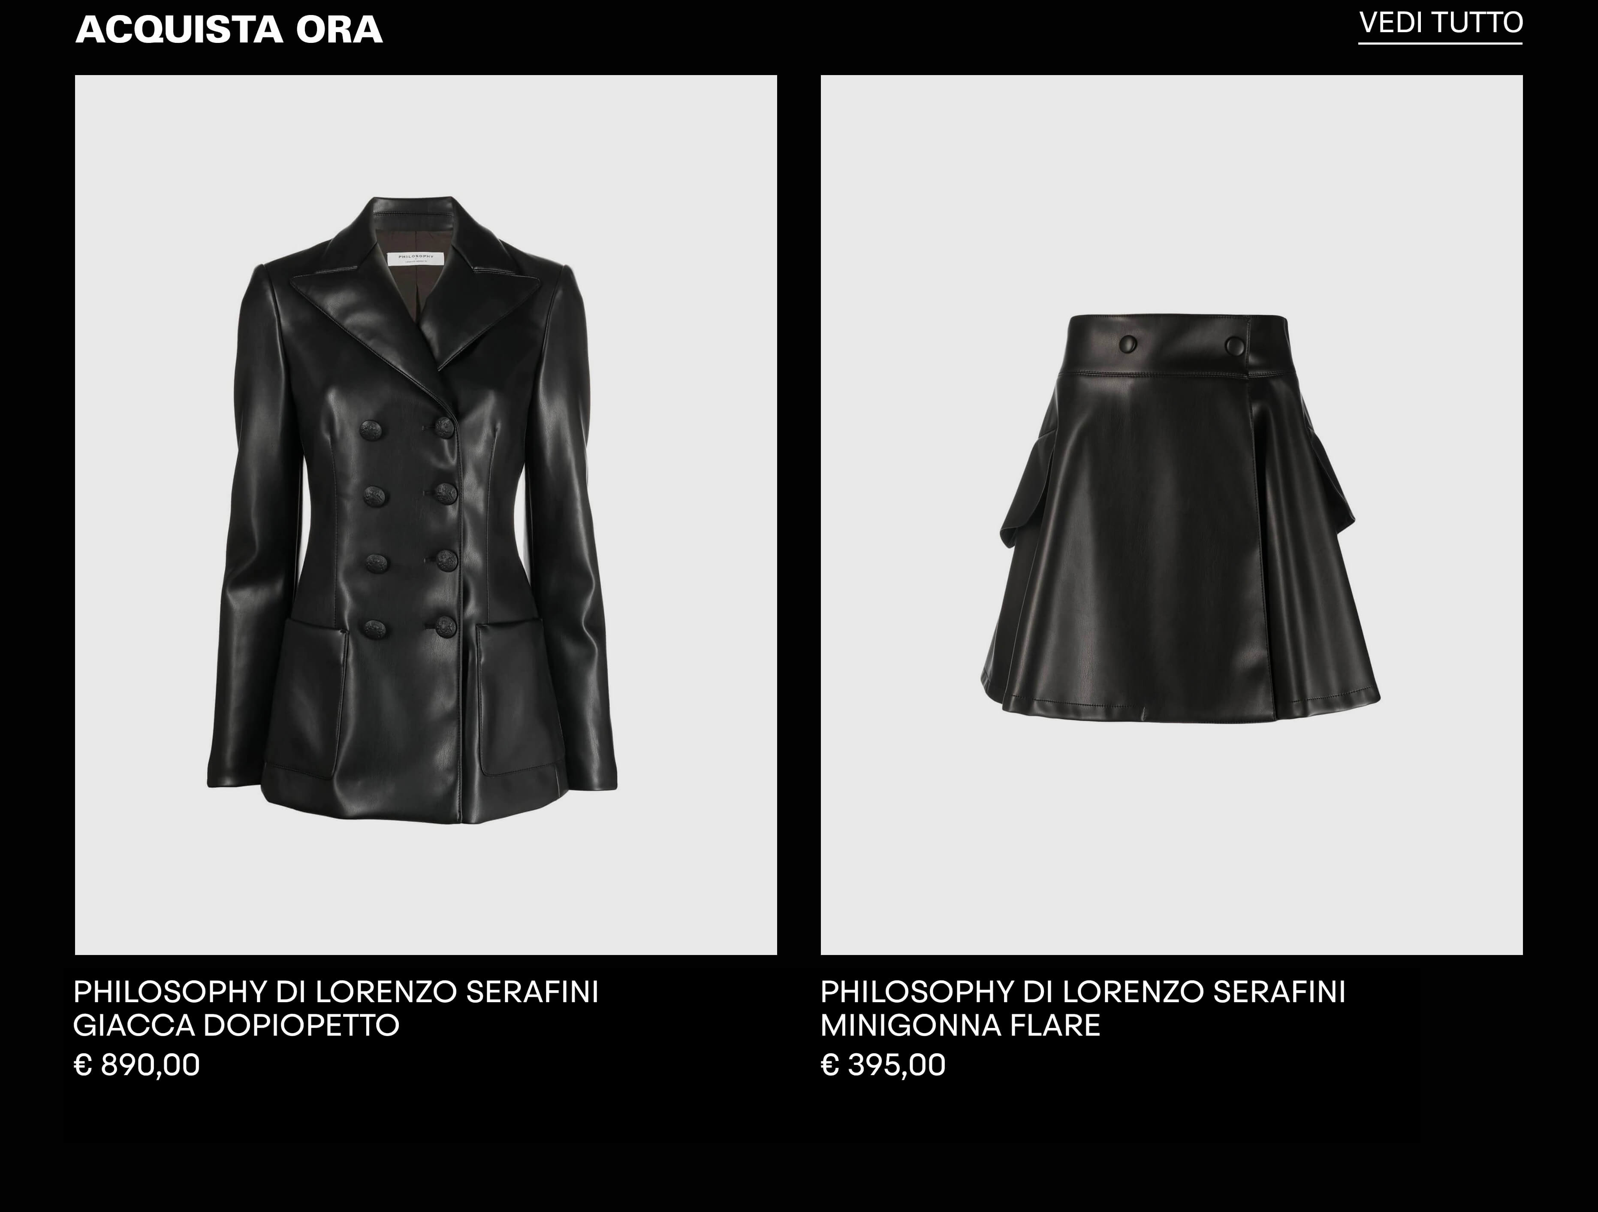This screenshot has width=1598, height=1212.
Task: Click the GIACCA DOPIOPETTO product title
Action: coord(236,1025)
